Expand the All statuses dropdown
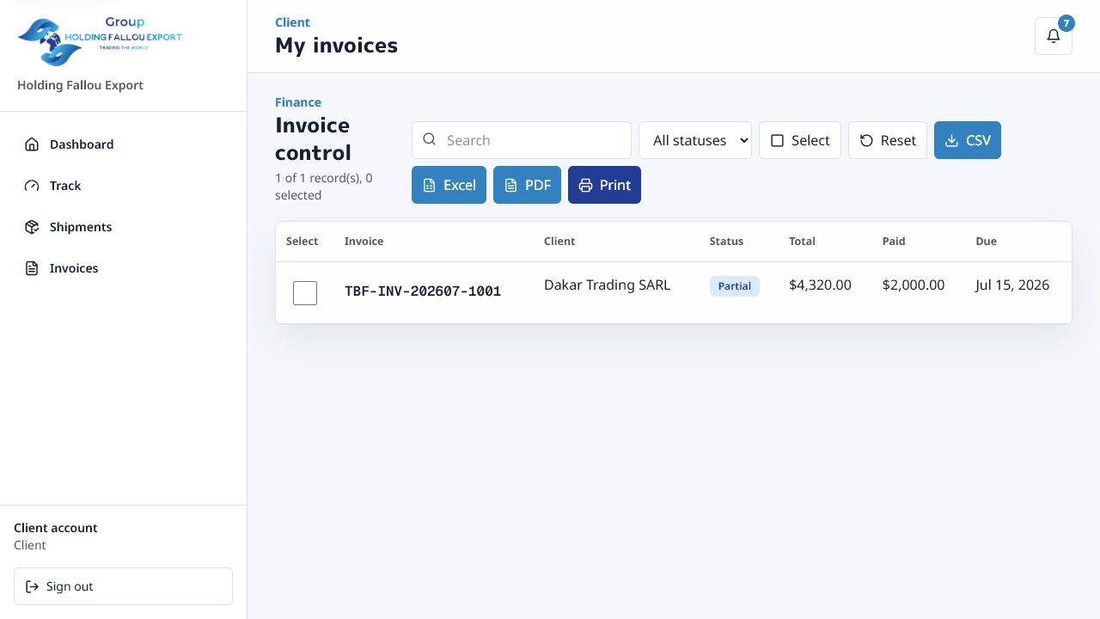 tap(695, 140)
